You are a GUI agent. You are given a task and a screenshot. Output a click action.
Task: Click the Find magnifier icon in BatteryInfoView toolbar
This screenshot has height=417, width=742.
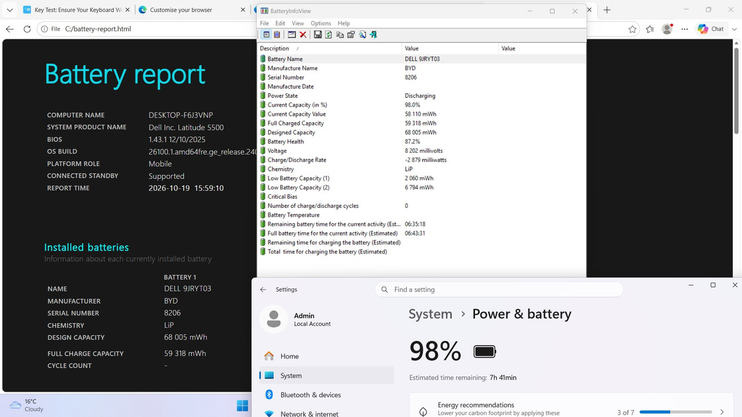[362, 35]
